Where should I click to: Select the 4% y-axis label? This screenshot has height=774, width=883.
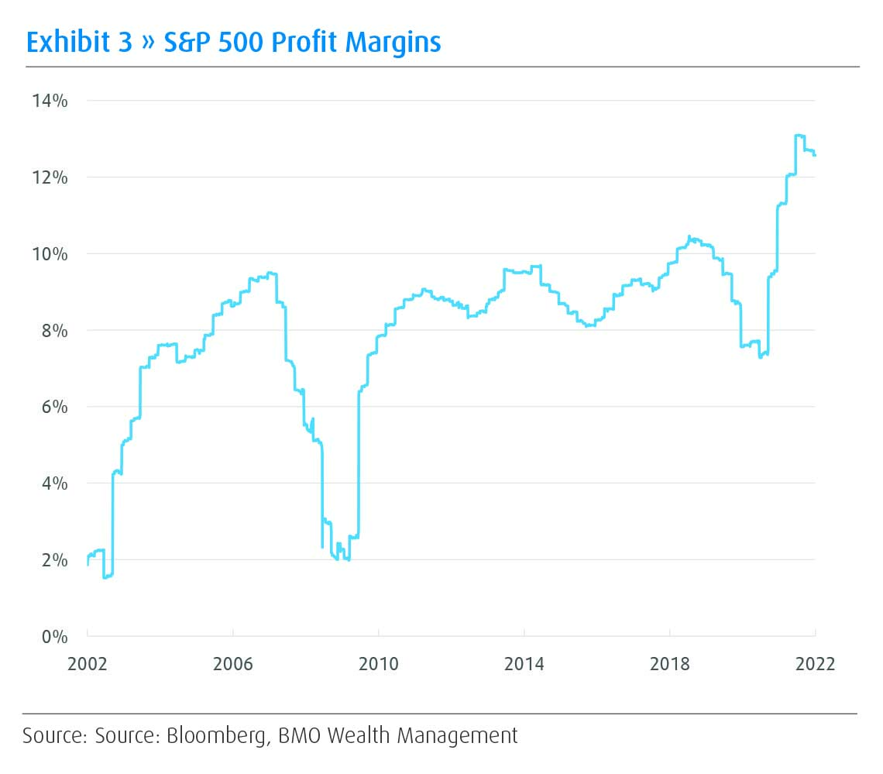(56, 483)
